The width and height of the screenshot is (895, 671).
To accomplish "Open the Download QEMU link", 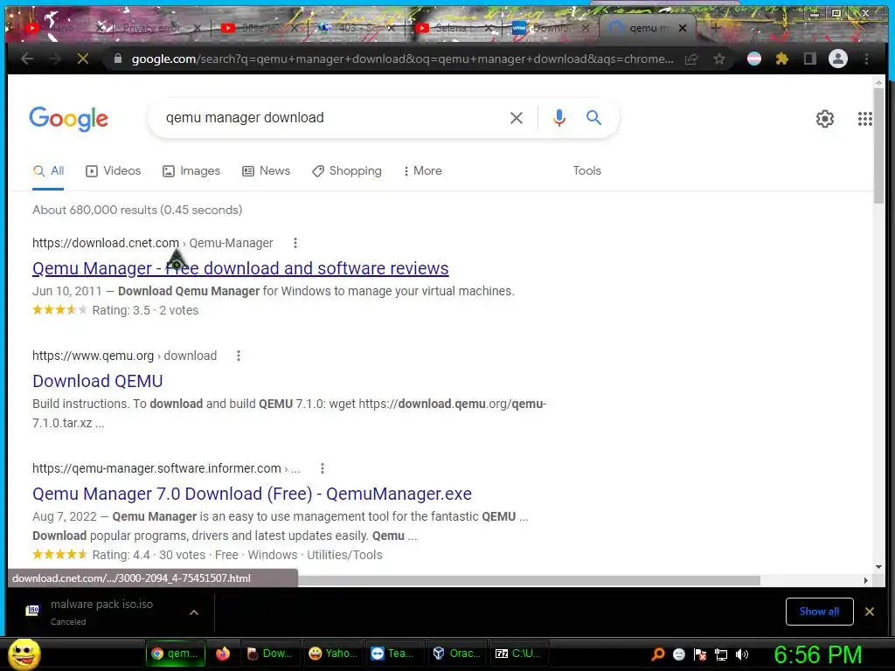I will point(98,381).
